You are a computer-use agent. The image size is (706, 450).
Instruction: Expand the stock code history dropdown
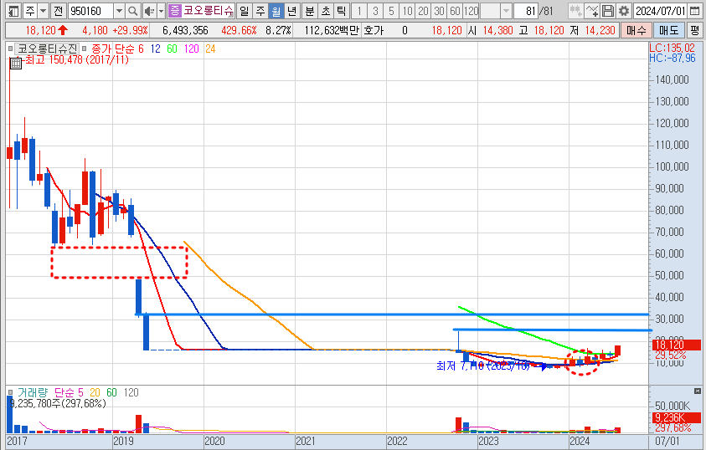(x=119, y=11)
